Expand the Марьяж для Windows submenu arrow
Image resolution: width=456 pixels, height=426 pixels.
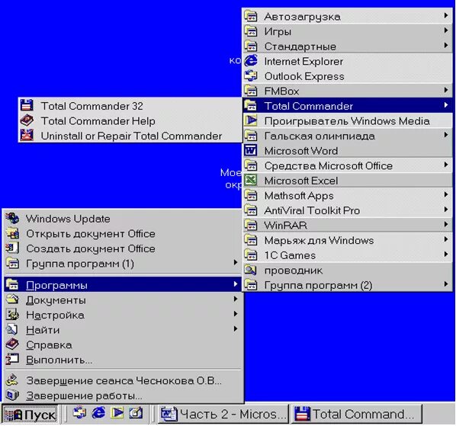point(446,239)
